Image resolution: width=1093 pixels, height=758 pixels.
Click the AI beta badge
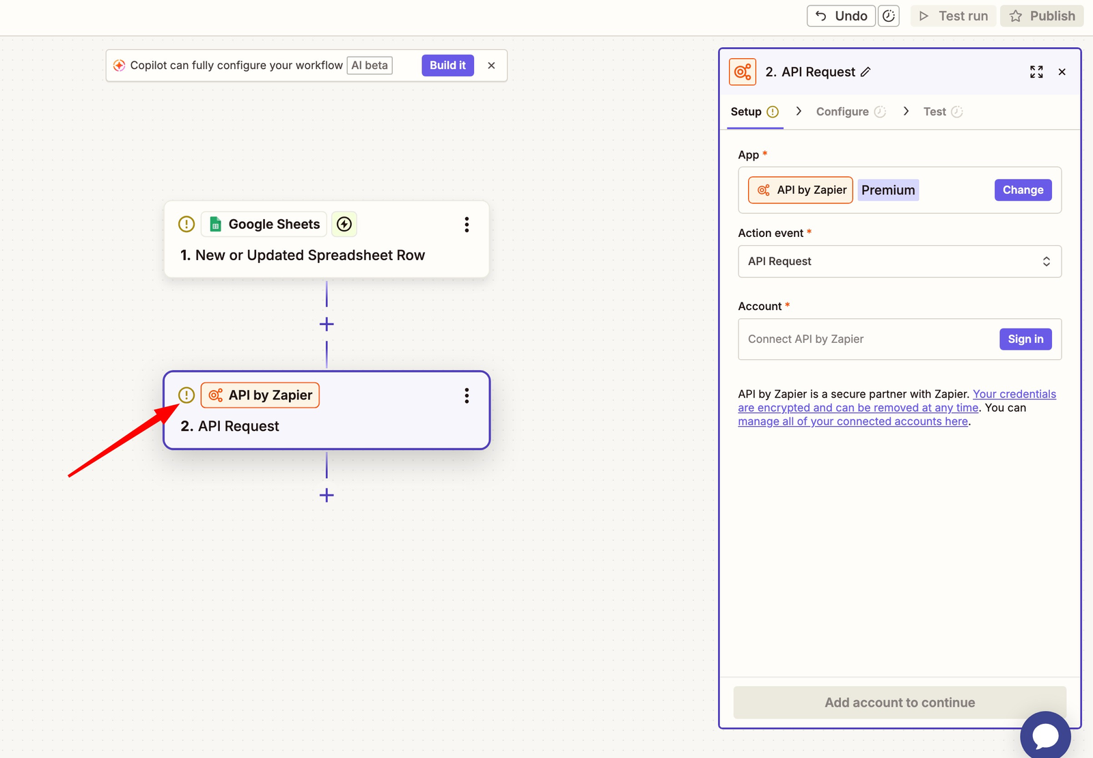click(x=370, y=66)
